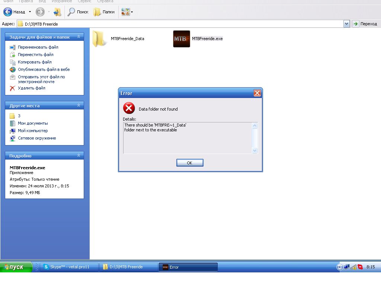Click the My Computer icon
This screenshot has width=381, height=285.
coord(12,131)
